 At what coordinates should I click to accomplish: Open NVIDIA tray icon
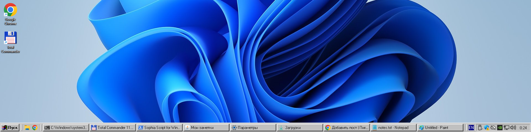click(500, 128)
